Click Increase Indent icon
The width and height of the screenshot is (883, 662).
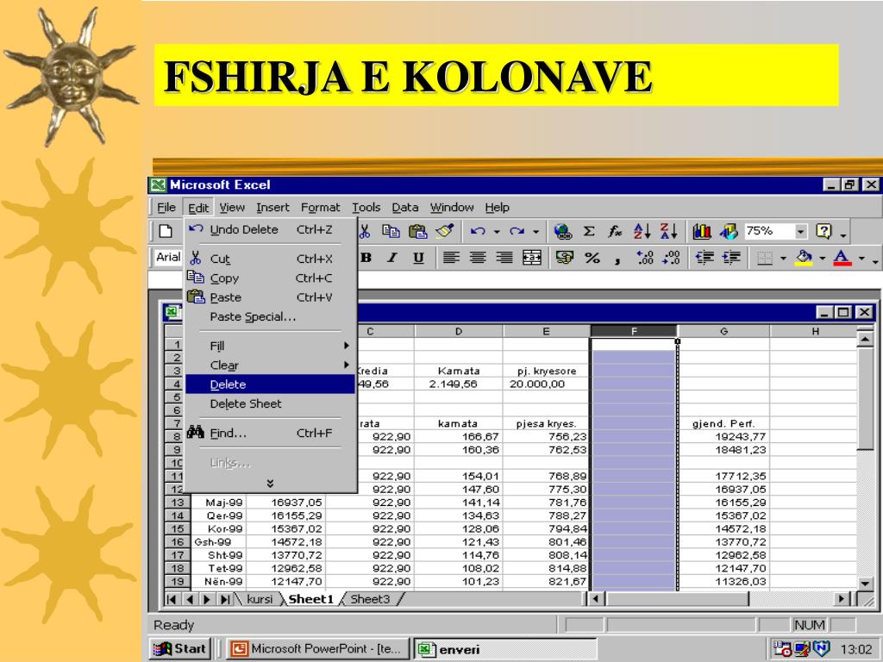(731, 258)
